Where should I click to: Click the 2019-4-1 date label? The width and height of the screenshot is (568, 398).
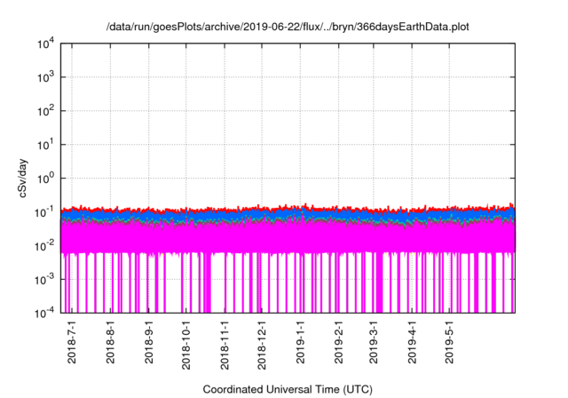click(x=412, y=341)
